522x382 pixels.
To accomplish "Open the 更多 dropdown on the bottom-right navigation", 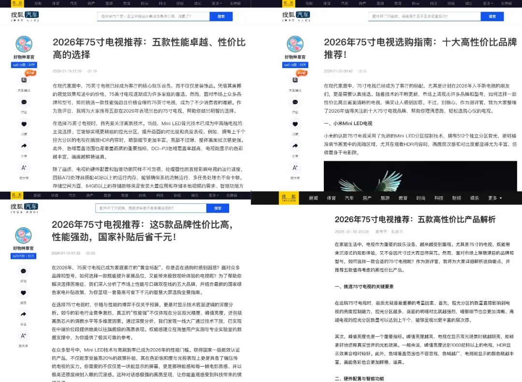I will [x=492, y=198].
